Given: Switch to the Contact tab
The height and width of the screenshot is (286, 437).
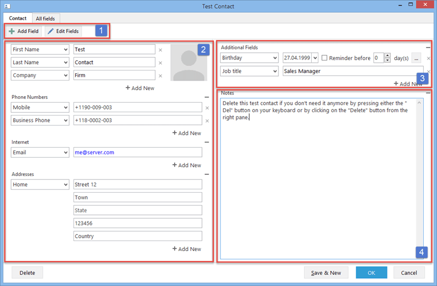Looking at the screenshot, I should click(x=18, y=18).
